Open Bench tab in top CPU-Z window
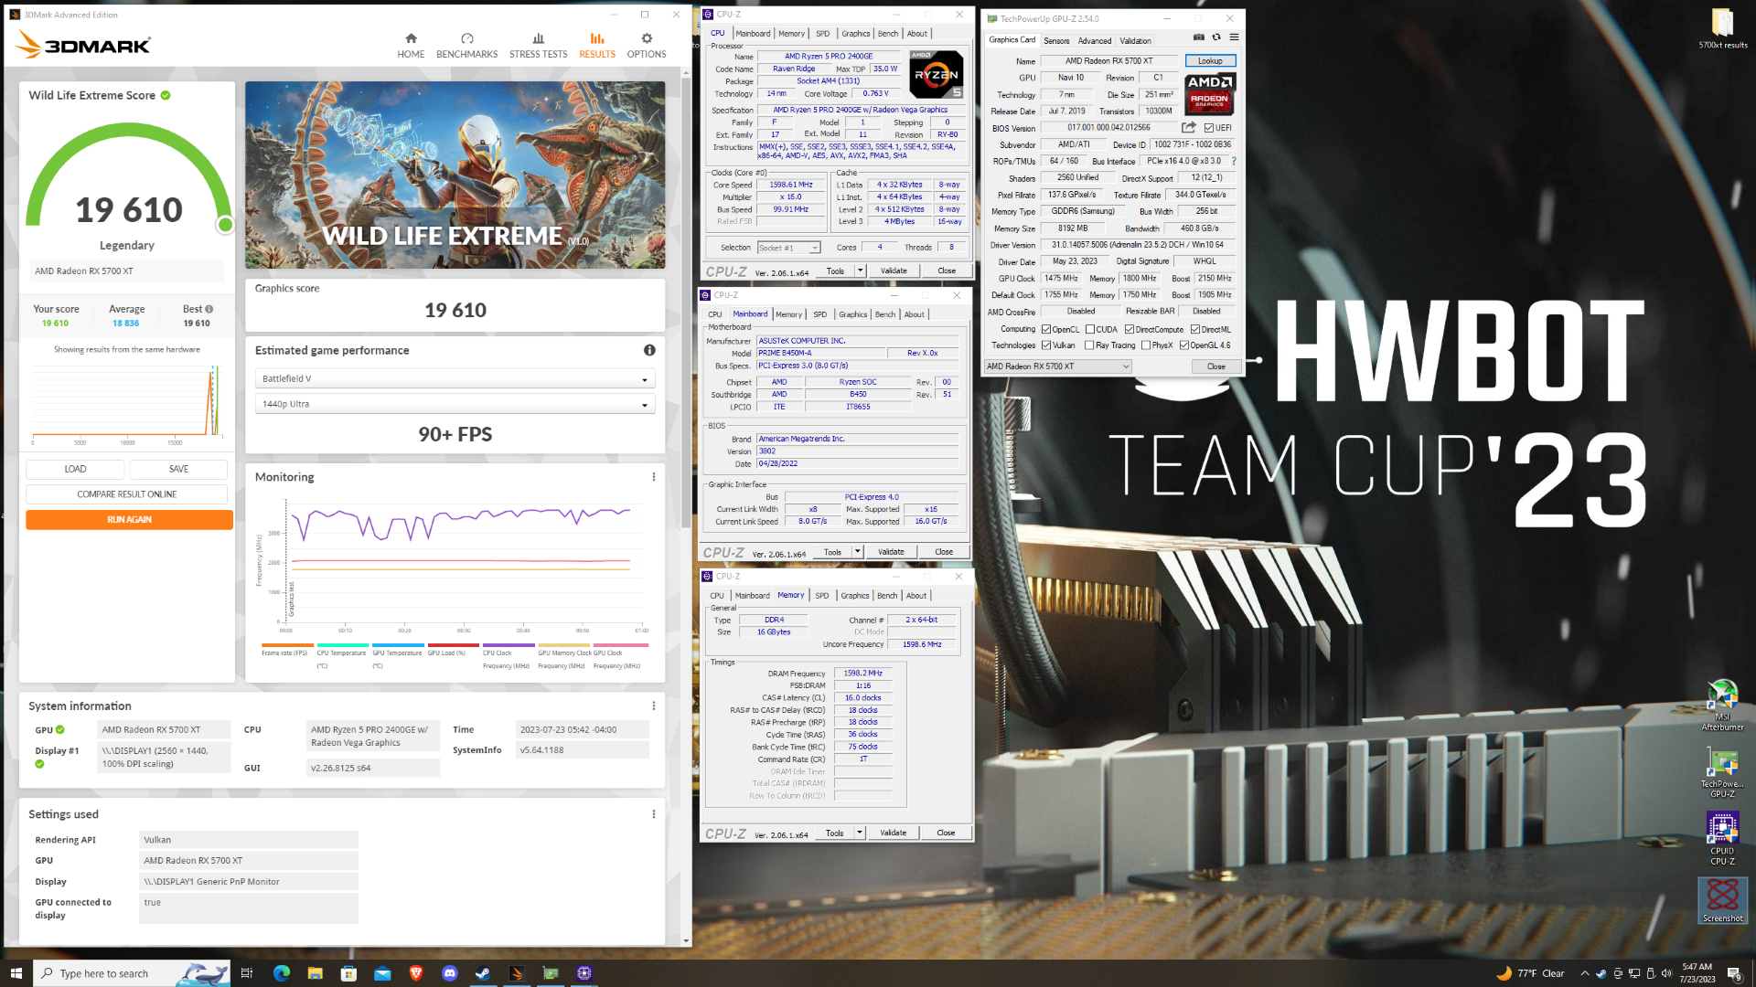1756x987 pixels. coord(888,34)
